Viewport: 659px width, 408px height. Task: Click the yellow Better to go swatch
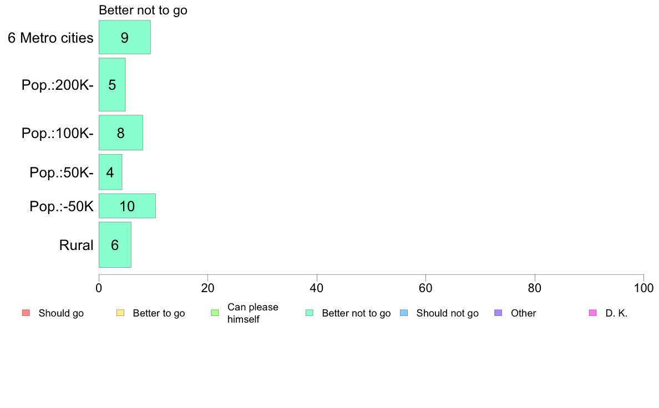click(120, 313)
